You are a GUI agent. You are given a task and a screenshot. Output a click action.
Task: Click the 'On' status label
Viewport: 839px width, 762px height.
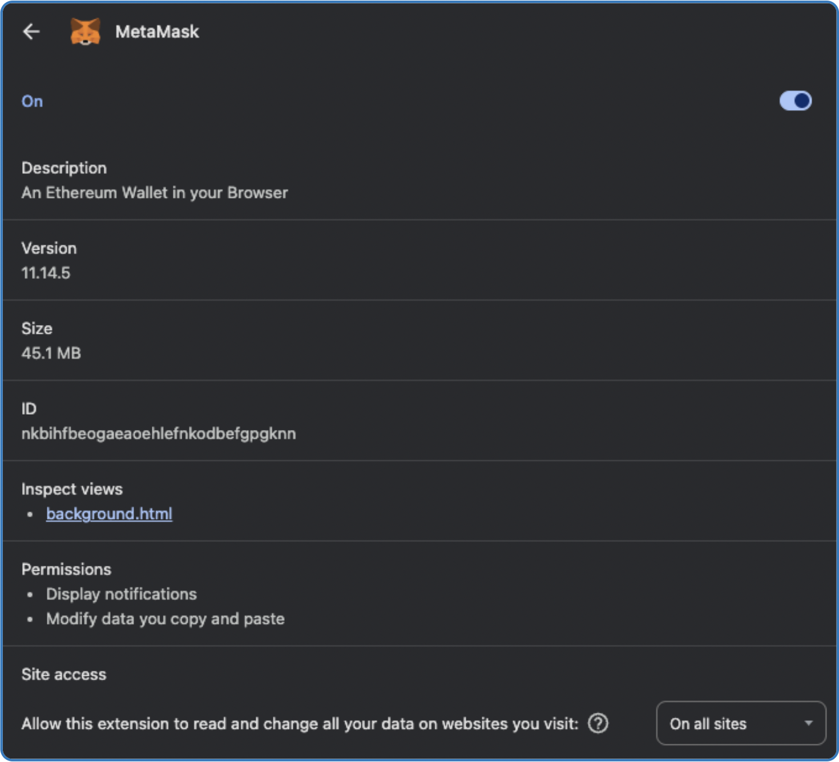point(32,102)
